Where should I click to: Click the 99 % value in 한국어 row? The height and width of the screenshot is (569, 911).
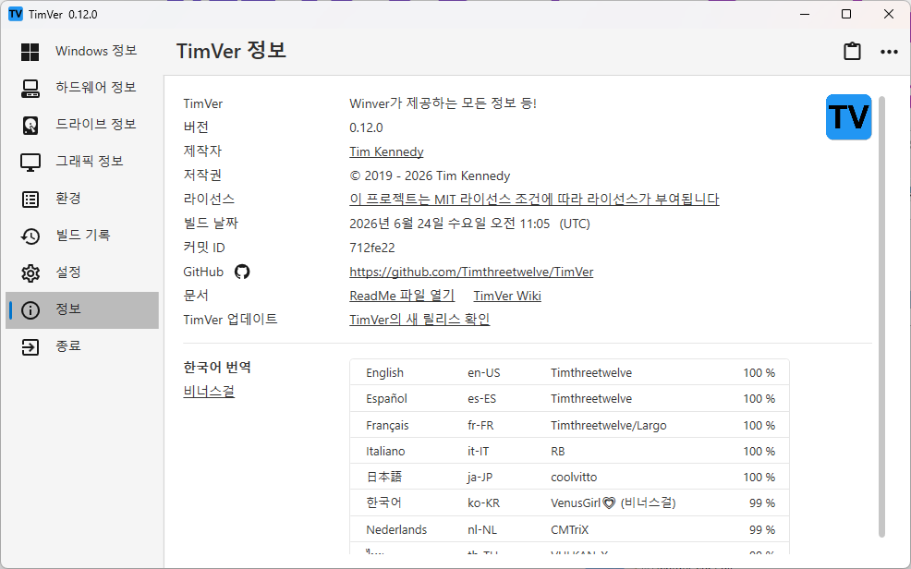tap(762, 503)
